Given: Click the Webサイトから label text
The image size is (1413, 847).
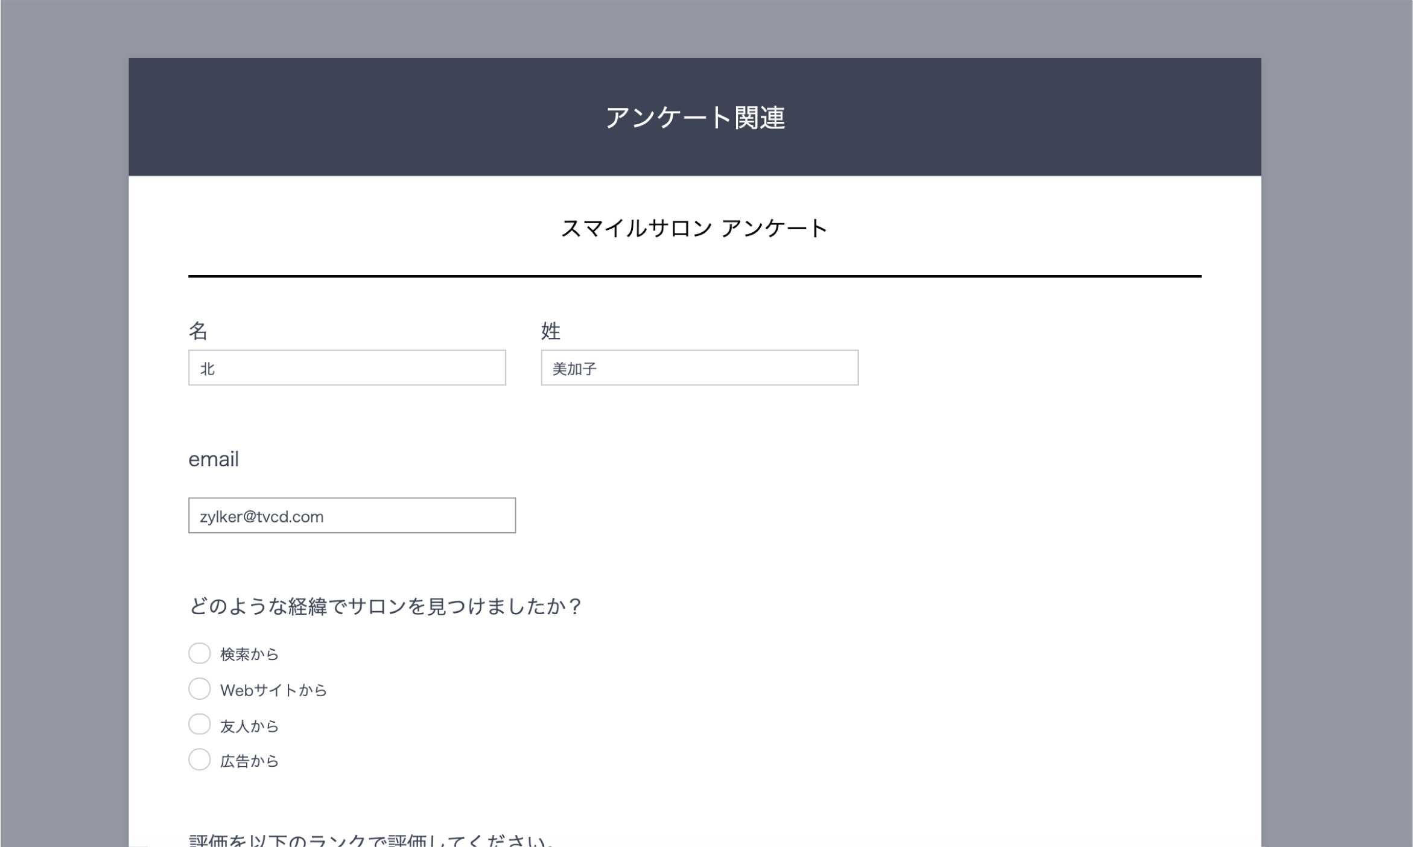Looking at the screenshot, I should tap(273, 690).
